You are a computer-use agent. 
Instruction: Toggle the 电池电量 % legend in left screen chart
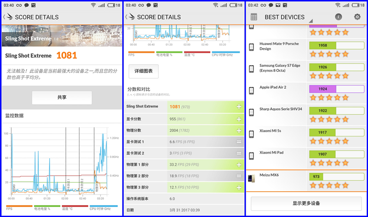coord(47,208)
